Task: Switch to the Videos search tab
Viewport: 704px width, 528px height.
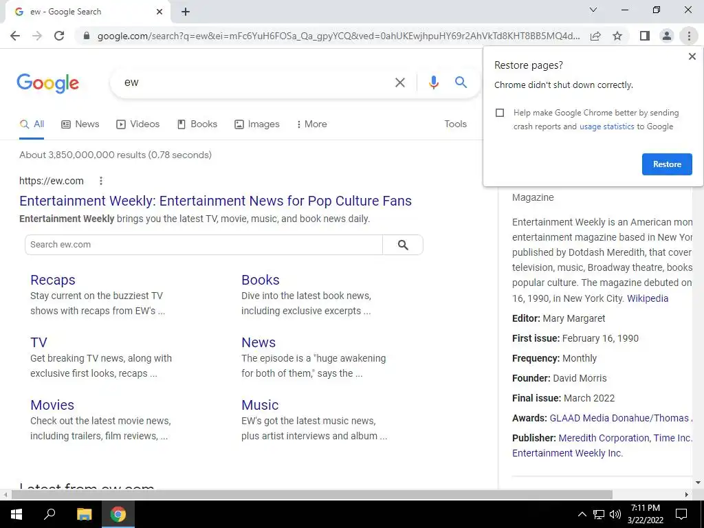Action: [x=137, y=124]
